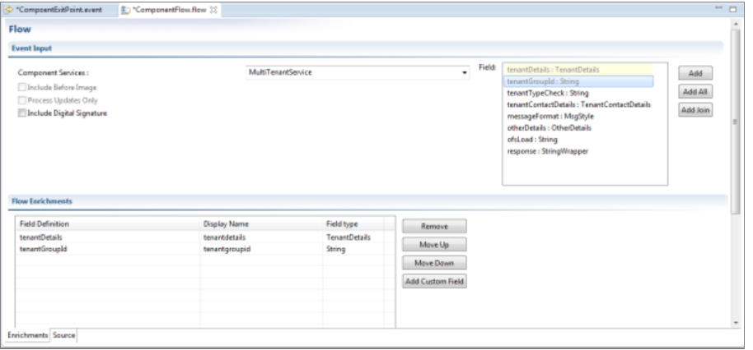This screenshot has width=753, height=350.
Task: Select the Enrichments tab at bottom
Action: point(27,336)
